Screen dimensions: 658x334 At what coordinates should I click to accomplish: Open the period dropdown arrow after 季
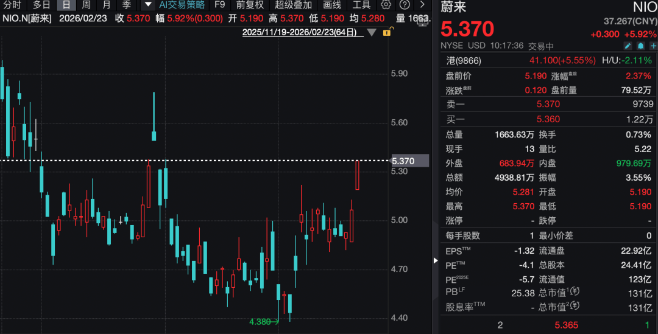pyautogui.click(x=146, y=5)
